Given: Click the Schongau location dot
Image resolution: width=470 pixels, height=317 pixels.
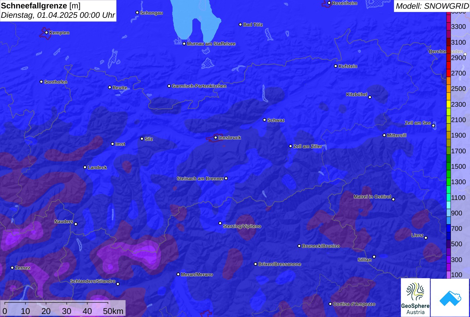Looking at the screenshot, I should 137,12.
